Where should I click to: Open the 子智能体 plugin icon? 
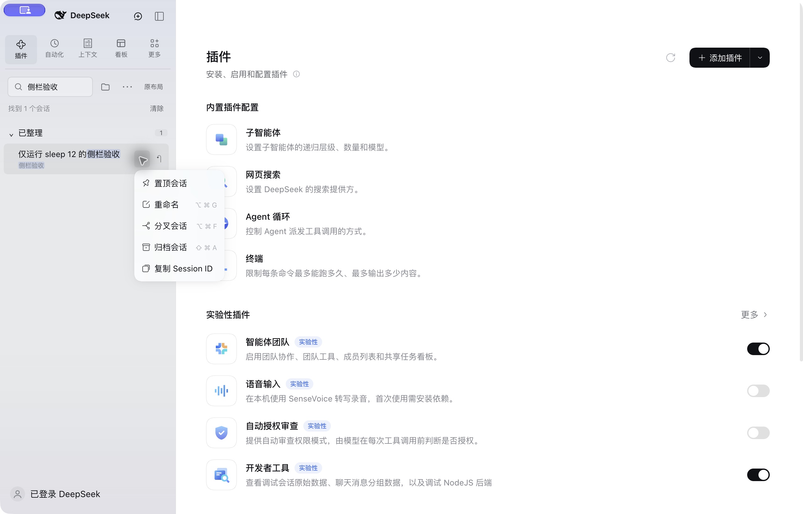[x=221, y=139]
